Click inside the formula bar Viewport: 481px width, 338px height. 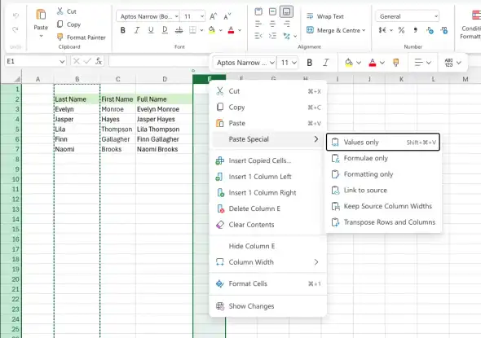tap(160, 61)
